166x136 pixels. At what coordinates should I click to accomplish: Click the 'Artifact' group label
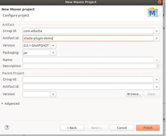point(8,25)
